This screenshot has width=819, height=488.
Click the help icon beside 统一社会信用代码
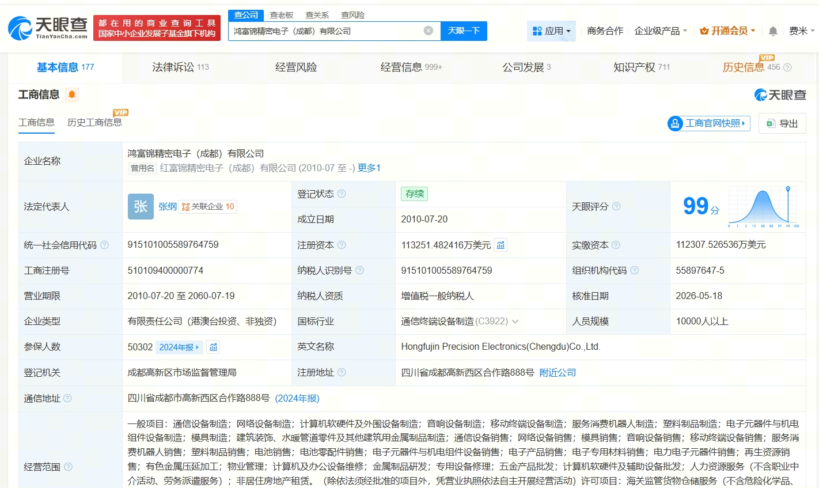click(x=104, y=245)
